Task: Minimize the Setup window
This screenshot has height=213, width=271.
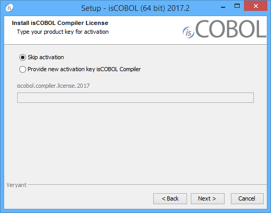Action: point(223,7)
